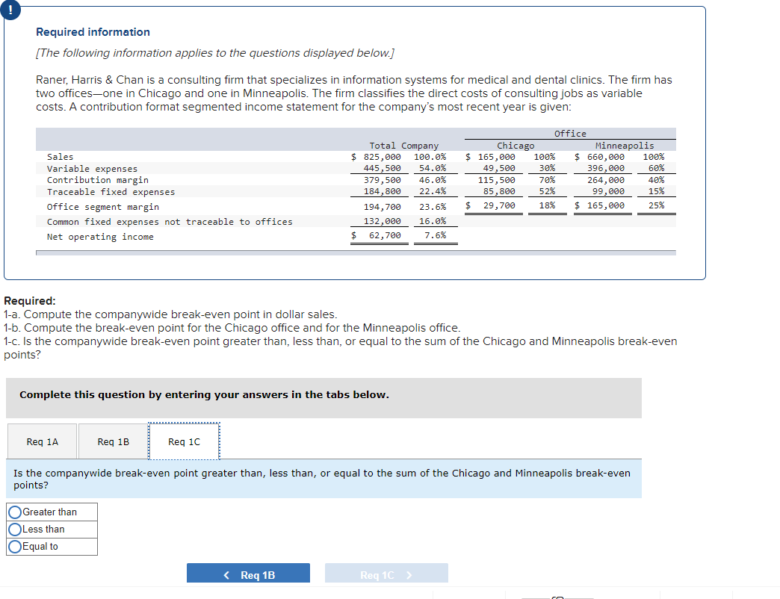
Task: Click the Office segment margin label
Action: [103, 207]
